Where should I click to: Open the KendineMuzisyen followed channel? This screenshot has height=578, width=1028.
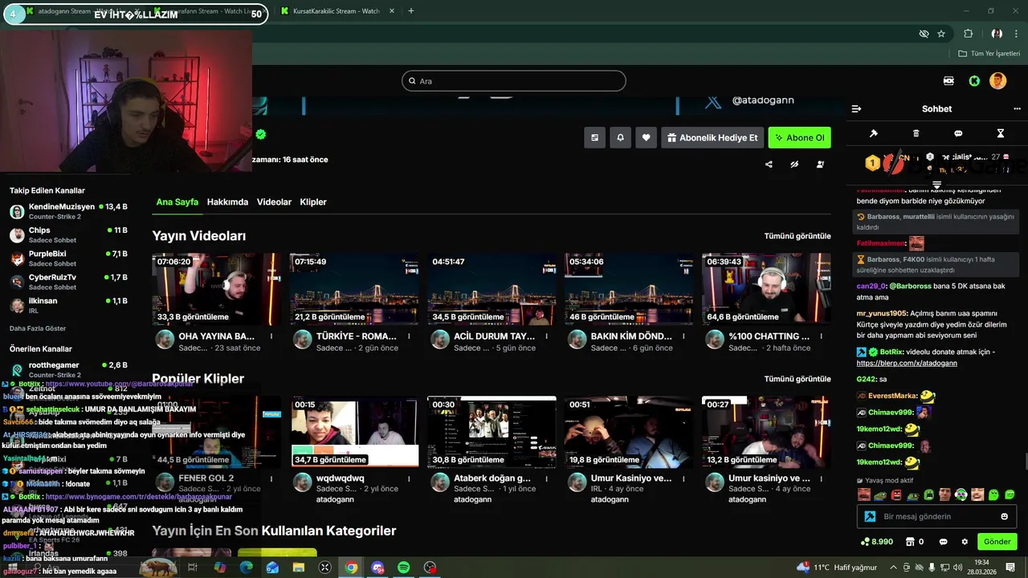coord(68,212)
